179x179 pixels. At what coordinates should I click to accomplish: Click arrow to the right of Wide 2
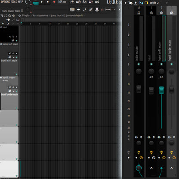167,3
